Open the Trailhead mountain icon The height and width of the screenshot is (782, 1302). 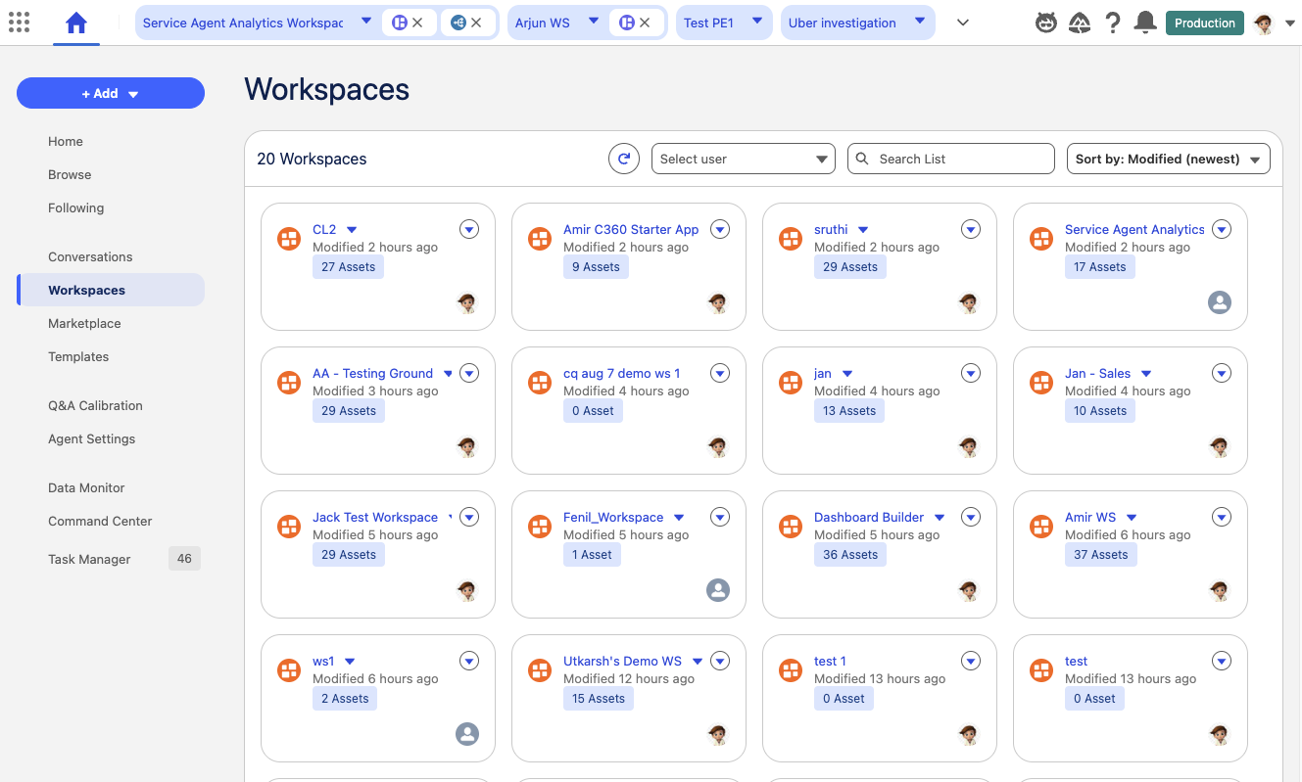click(1080, 23)
